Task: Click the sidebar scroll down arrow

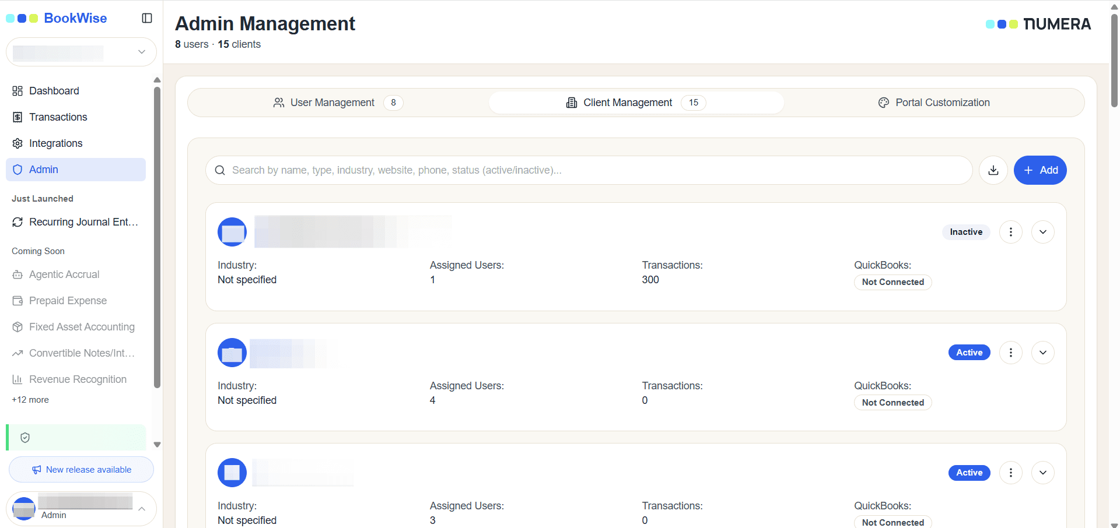Action: 157,445
